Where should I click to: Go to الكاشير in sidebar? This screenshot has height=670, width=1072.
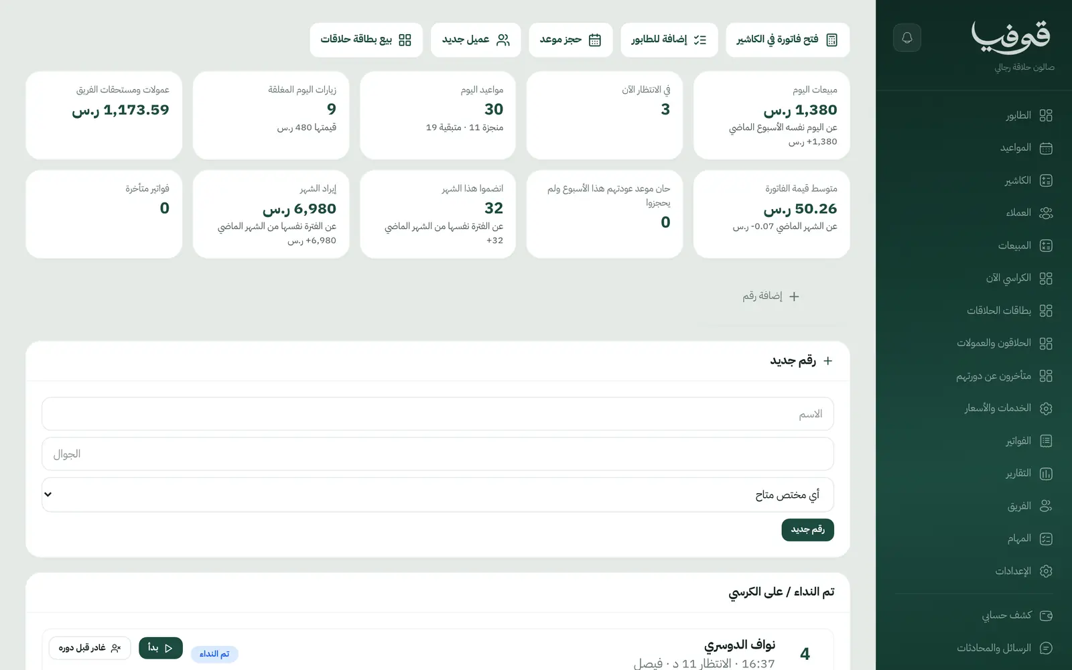coord(1028,180)
